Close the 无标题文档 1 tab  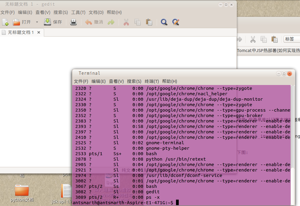pyautogui.click(x=39, y=32)
